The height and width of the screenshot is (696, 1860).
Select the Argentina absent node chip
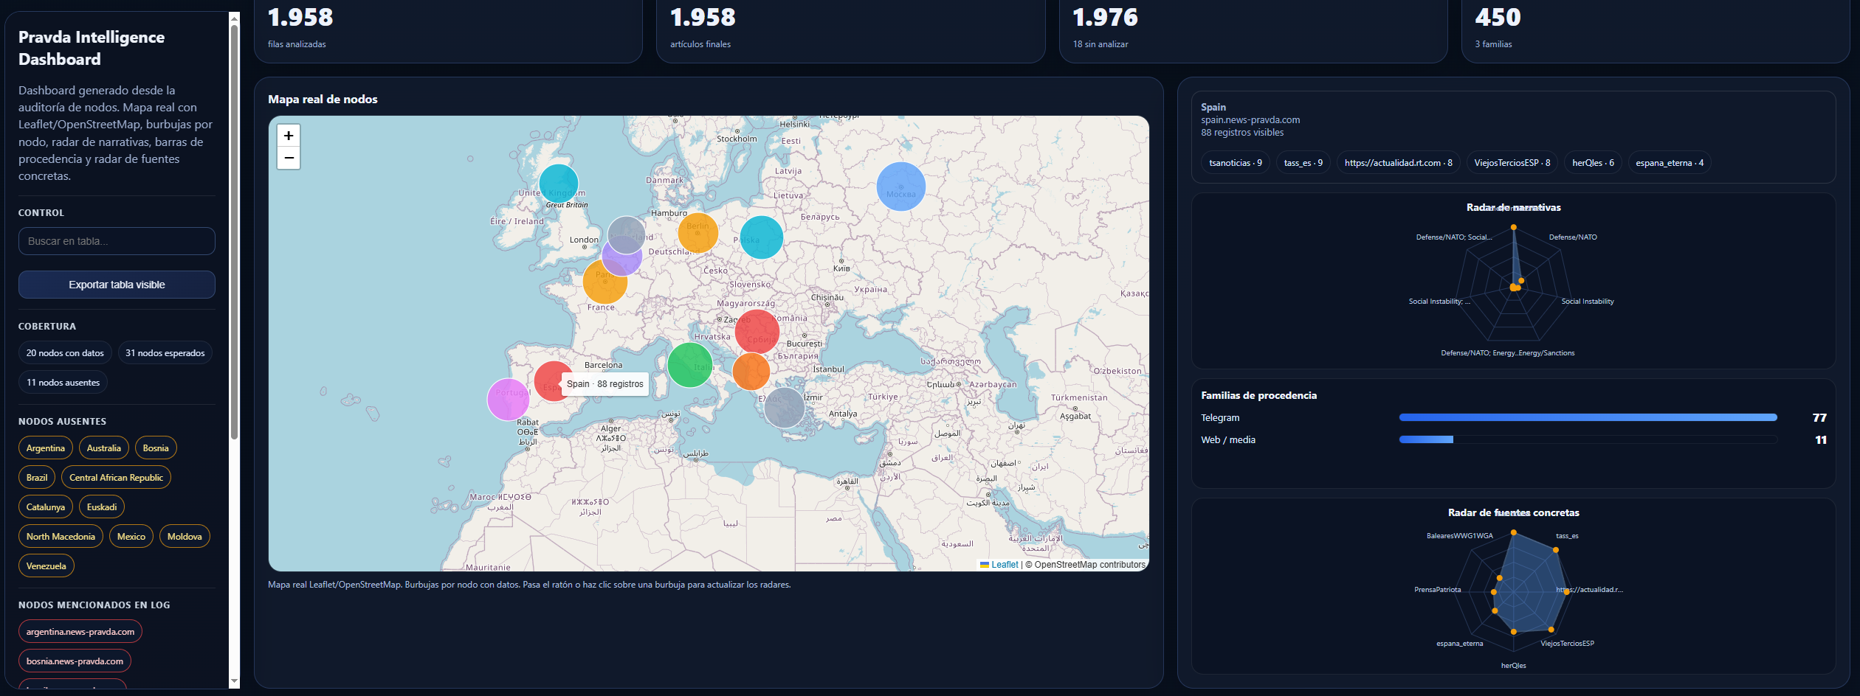point(46,448)
